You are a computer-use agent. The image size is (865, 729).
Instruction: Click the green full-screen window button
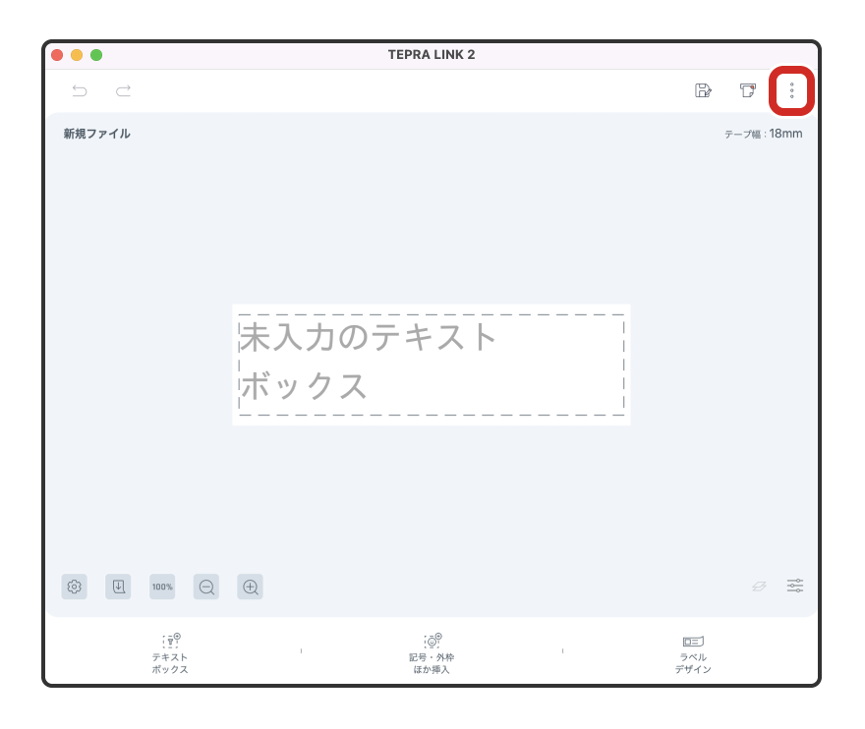tap(96, 55)
